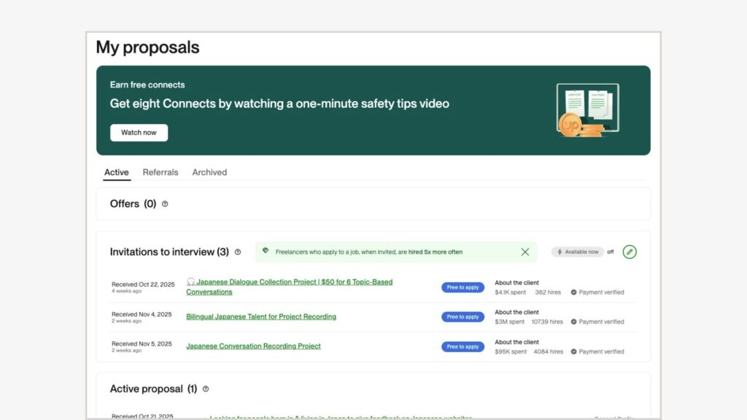The width and height of the screenshot is (747, 420).
Task: Click the payment verified icon for $95K client
Action: coord(573,351)
